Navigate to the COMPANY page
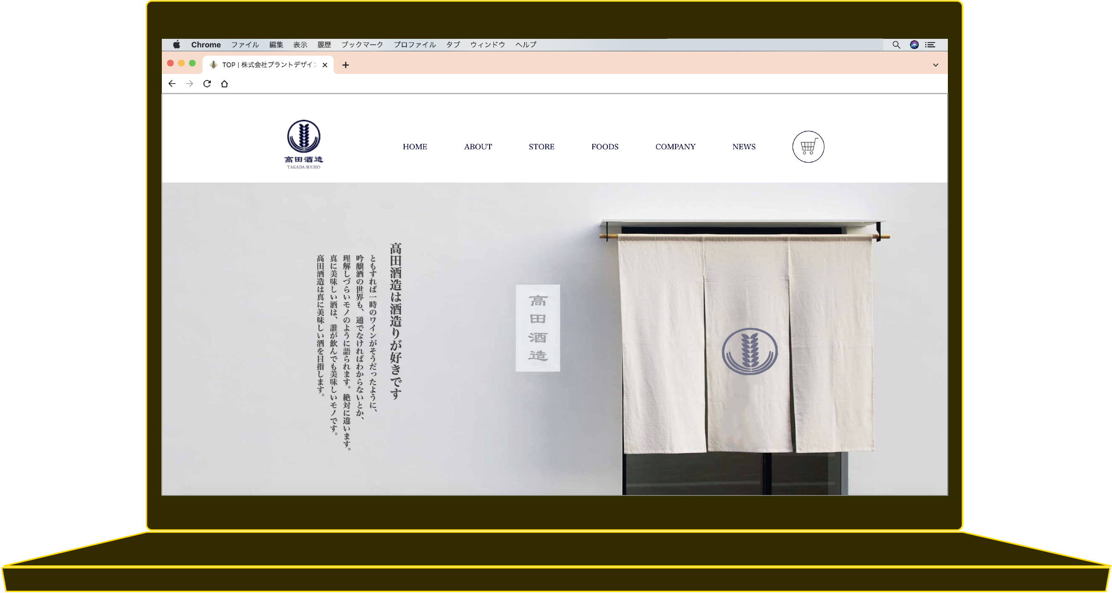 click(x=675, y=147)
